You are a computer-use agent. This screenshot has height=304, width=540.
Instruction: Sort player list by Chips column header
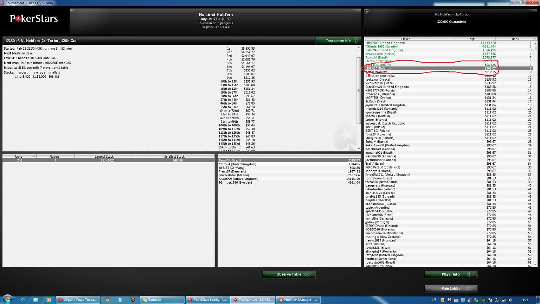click(x=472, y=39)
